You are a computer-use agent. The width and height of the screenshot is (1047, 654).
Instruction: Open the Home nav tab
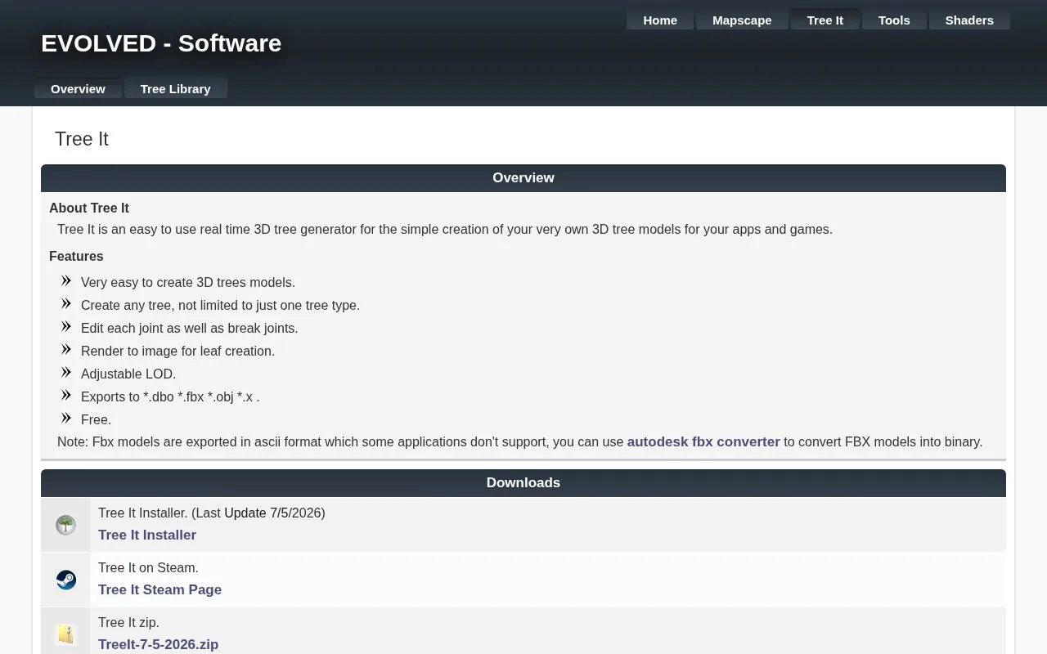(660, 20)
